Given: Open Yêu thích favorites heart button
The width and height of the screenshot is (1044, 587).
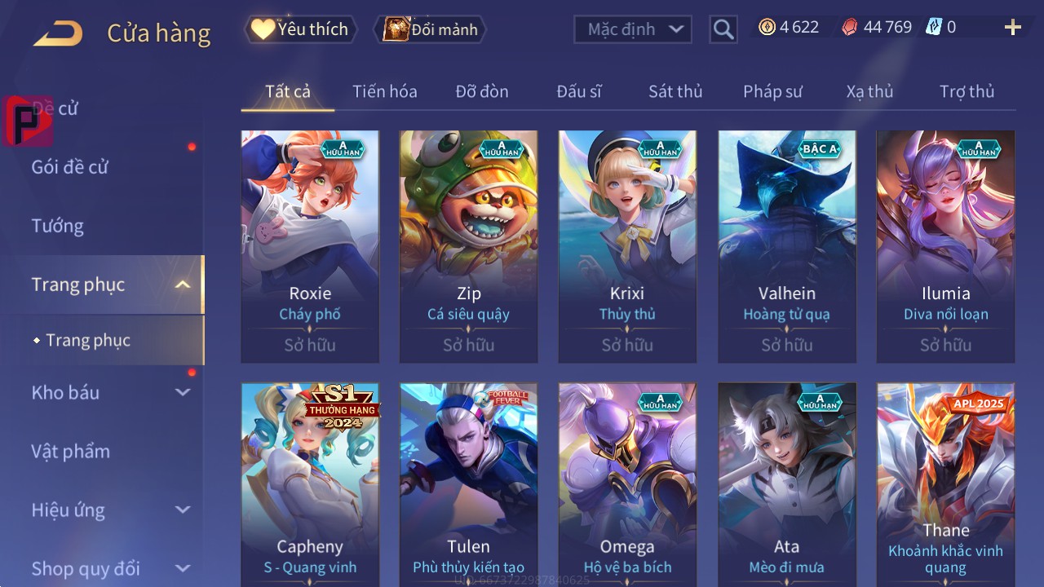Looking at the screenshot, I should click(x=300, y=29).
